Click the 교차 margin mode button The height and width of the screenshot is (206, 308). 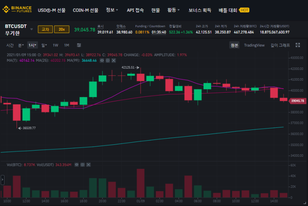(x=45, y=29)
